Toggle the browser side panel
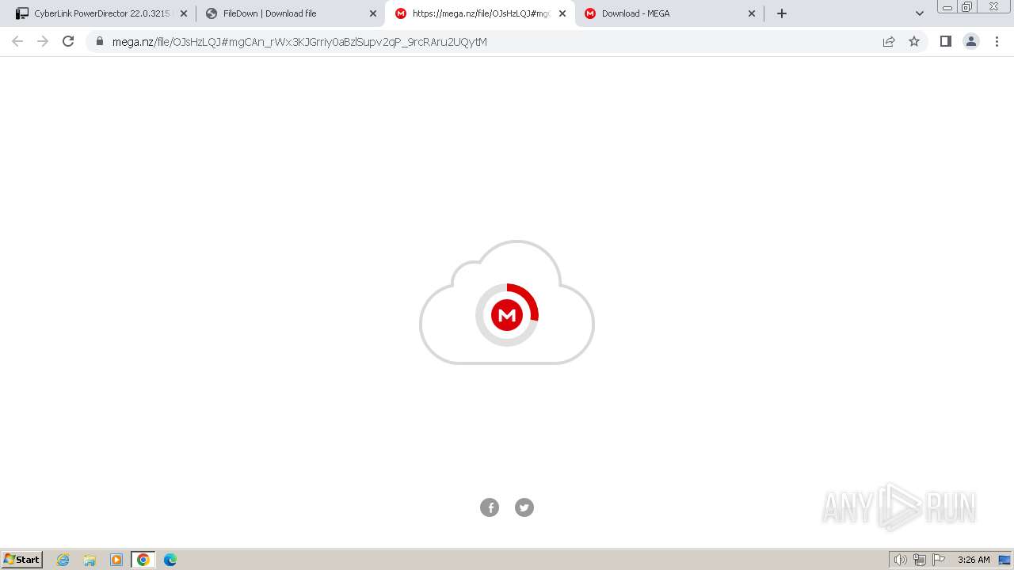Screen dimensions: 1014x570 point(946,41)
